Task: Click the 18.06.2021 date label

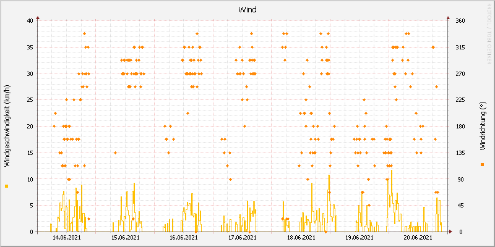Action: [301, 238]
